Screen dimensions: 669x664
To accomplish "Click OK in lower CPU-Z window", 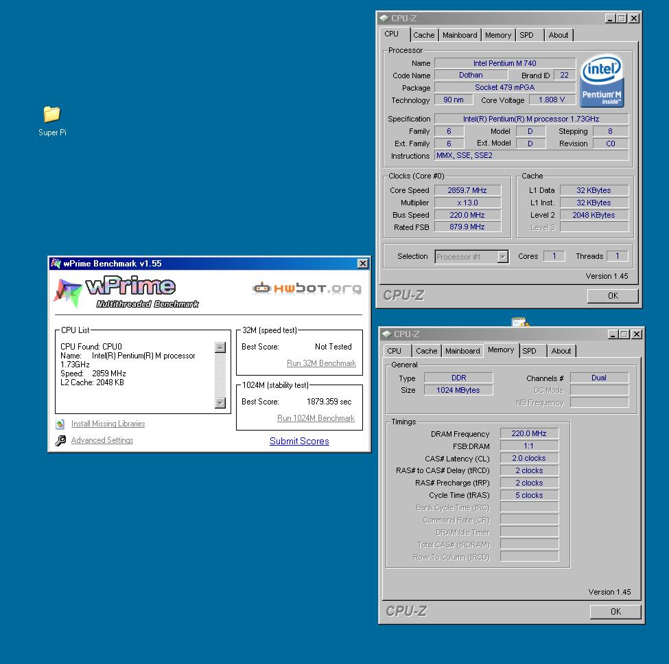I will tap(615, 612).
